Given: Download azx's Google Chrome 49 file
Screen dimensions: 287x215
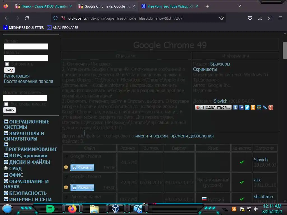Looking at the screenshot, I should pos(82,188).
